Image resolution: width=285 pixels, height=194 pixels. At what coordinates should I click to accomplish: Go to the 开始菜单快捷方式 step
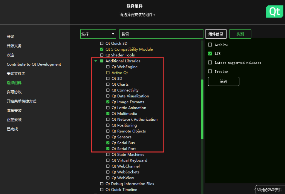[x=21, y=101]
